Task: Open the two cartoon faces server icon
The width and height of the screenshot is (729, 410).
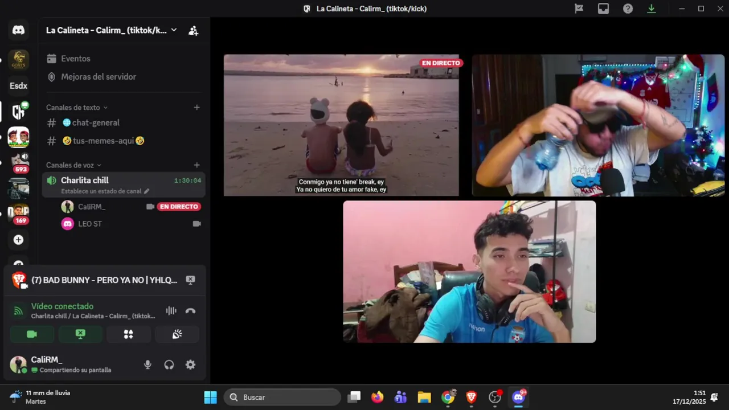Action: 18,137
